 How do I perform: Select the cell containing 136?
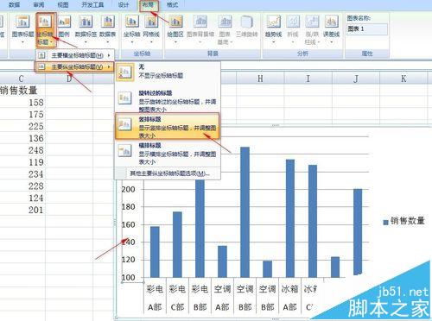[x=22, y=138]
